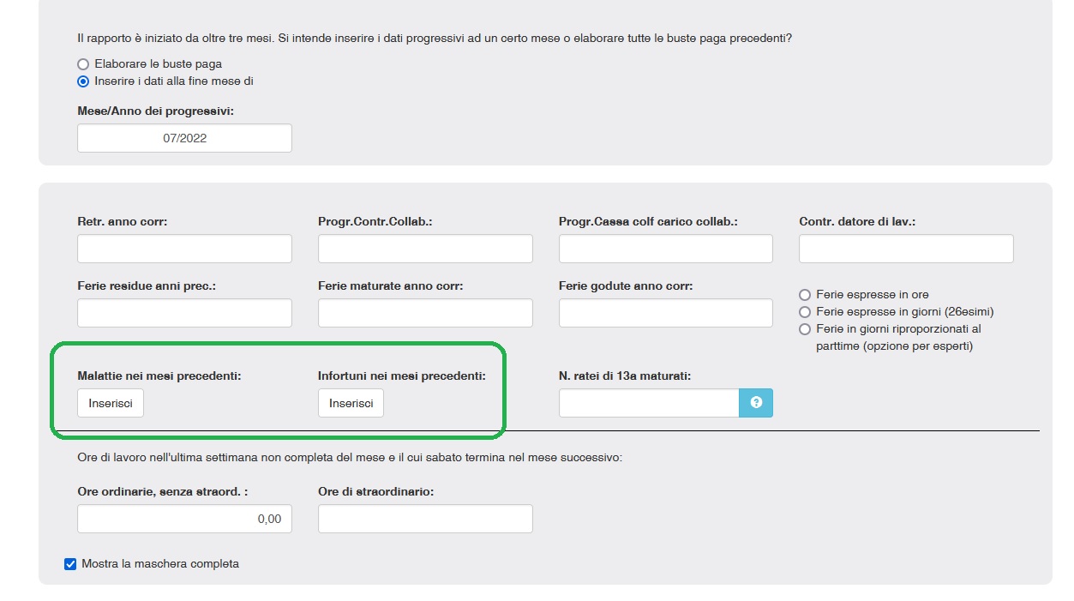
Task: Select "Inserire i dati alla fine mese di"
Action: 83,81
